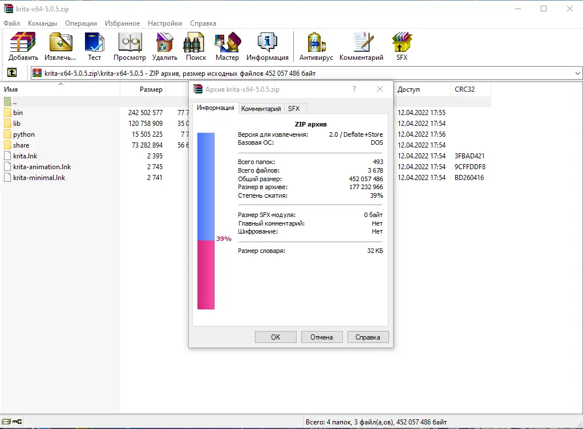Start the Антивирус scan icon
Viewport: 583px width, 429px height.
click(316, 42)
